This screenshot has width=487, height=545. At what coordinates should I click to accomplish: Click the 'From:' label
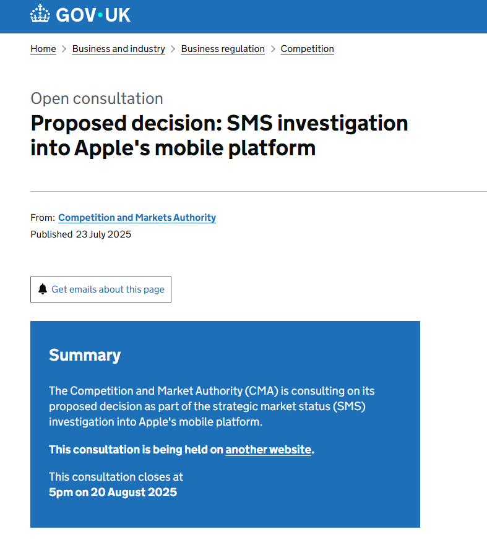coord(43,218)
